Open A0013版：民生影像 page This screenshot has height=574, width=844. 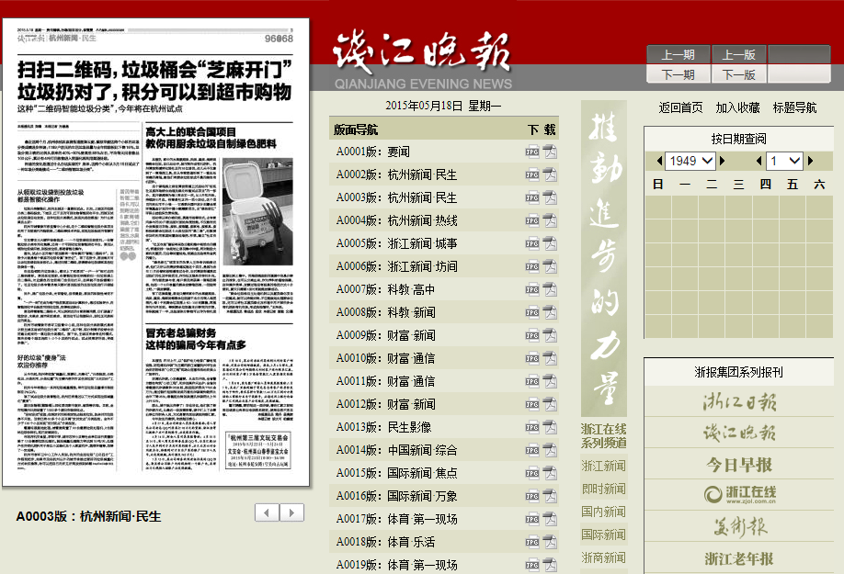pos(383,427)
